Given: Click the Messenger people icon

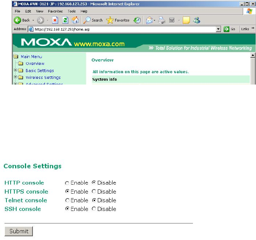Looking at the screenshot, I should pos(196,20).
